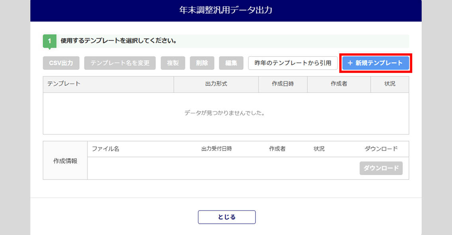This screenshot has height=235, width=452.
Task: Close the dialog with とじる button
Action: pyautogui.click(x=227, y=217)
